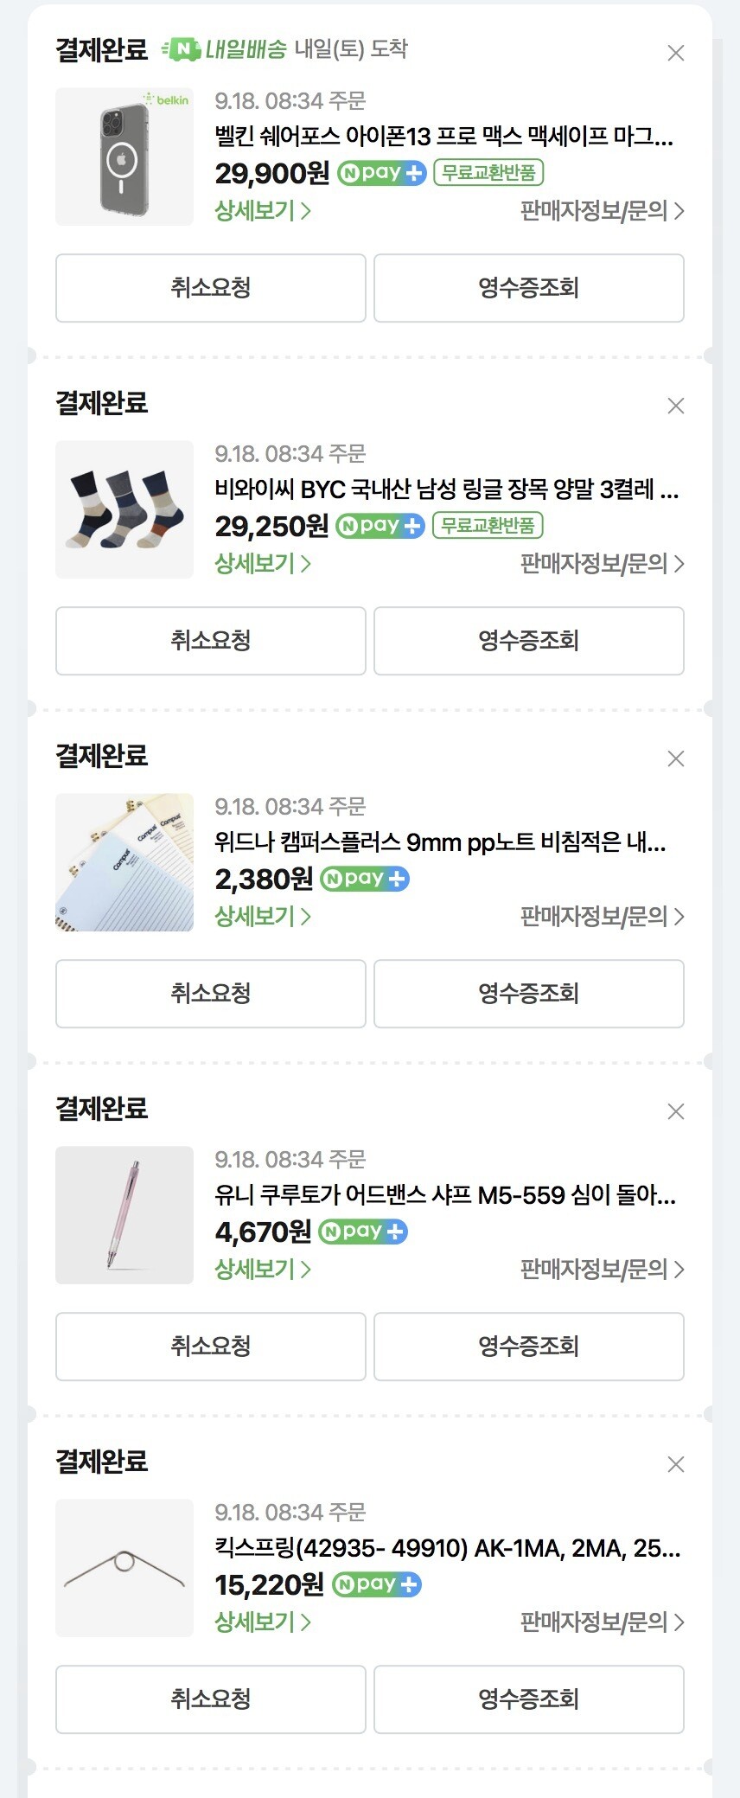The height and width of the screenshot is (1798, 740).
Task: Dismiss the Belkin case order card
Action: [x=676, y=53]
